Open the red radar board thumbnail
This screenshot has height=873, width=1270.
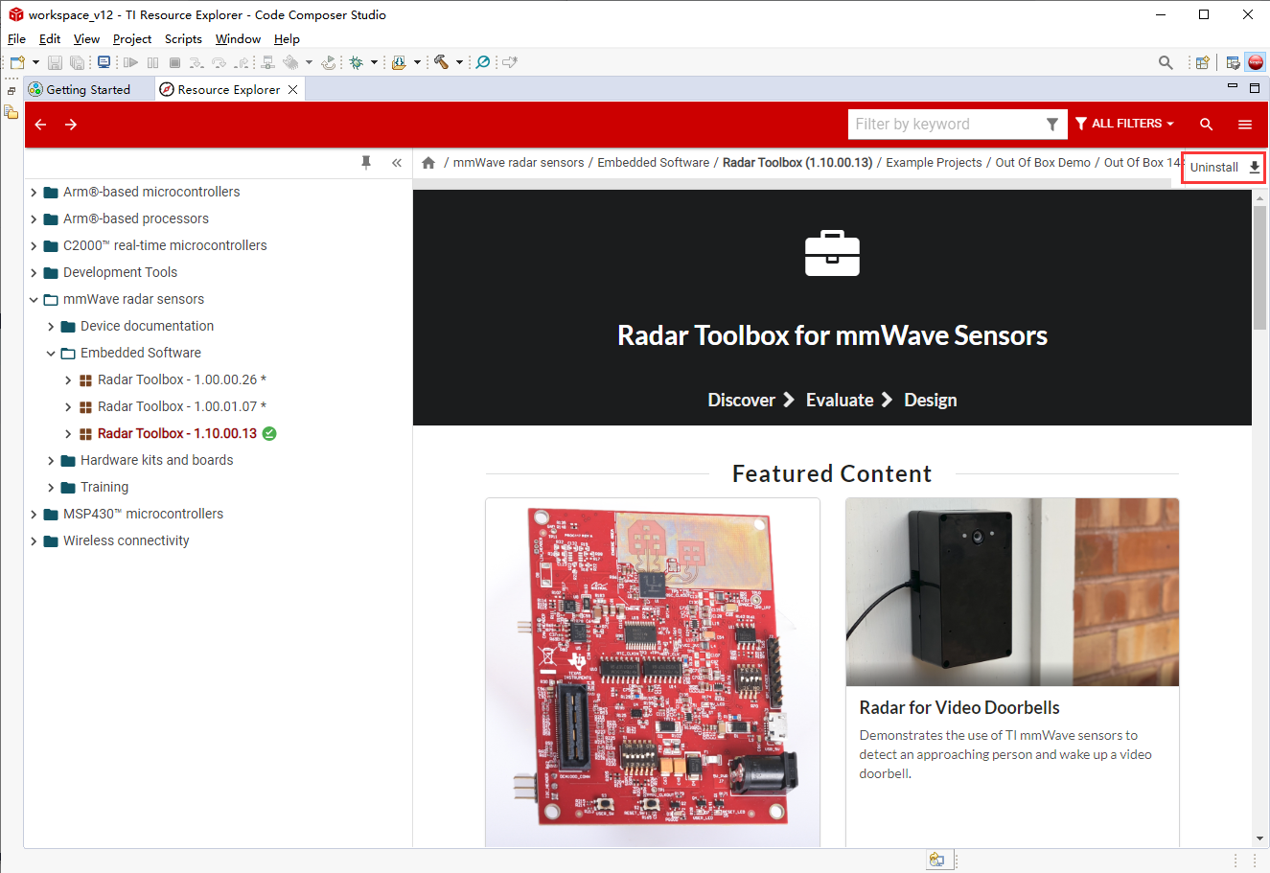653,673
